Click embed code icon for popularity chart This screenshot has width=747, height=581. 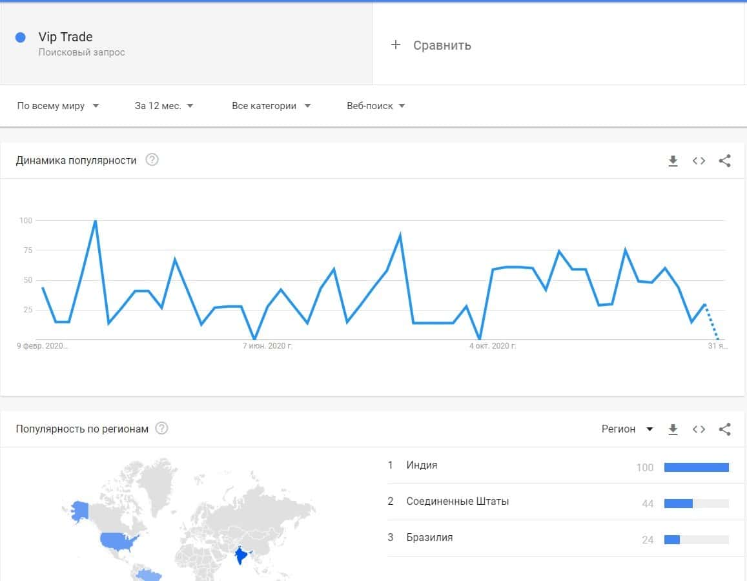(699, 161)
